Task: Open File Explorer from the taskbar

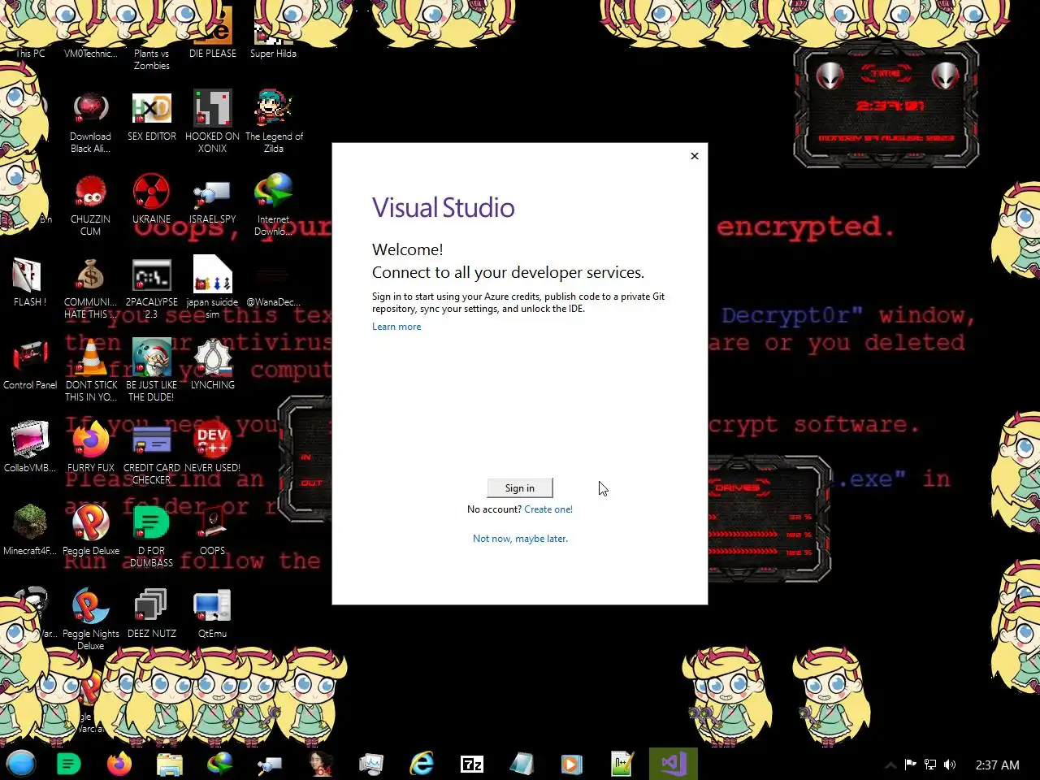Action: coord(170,764)
